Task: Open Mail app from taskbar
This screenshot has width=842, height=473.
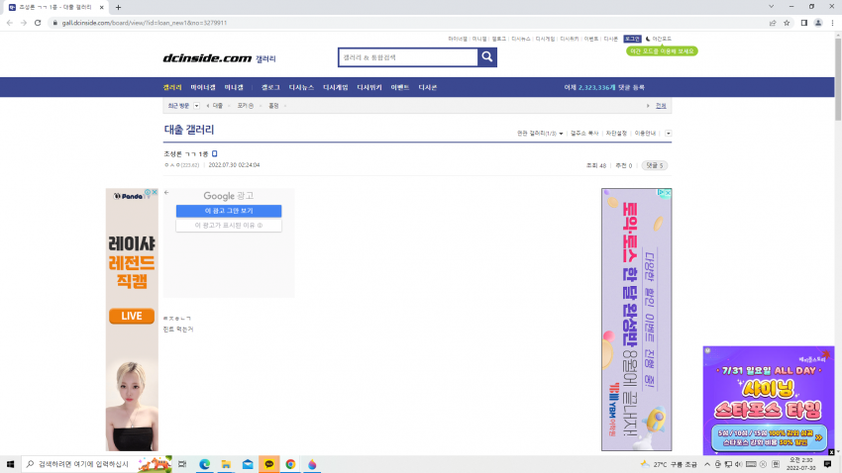Action: tap(248, 464)
